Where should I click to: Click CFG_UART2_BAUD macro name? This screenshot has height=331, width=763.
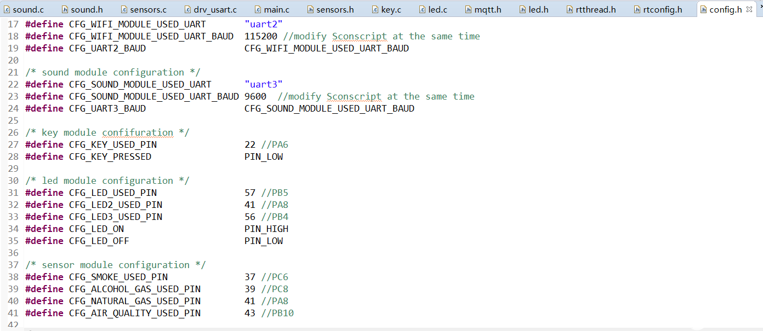pos(107,48)
